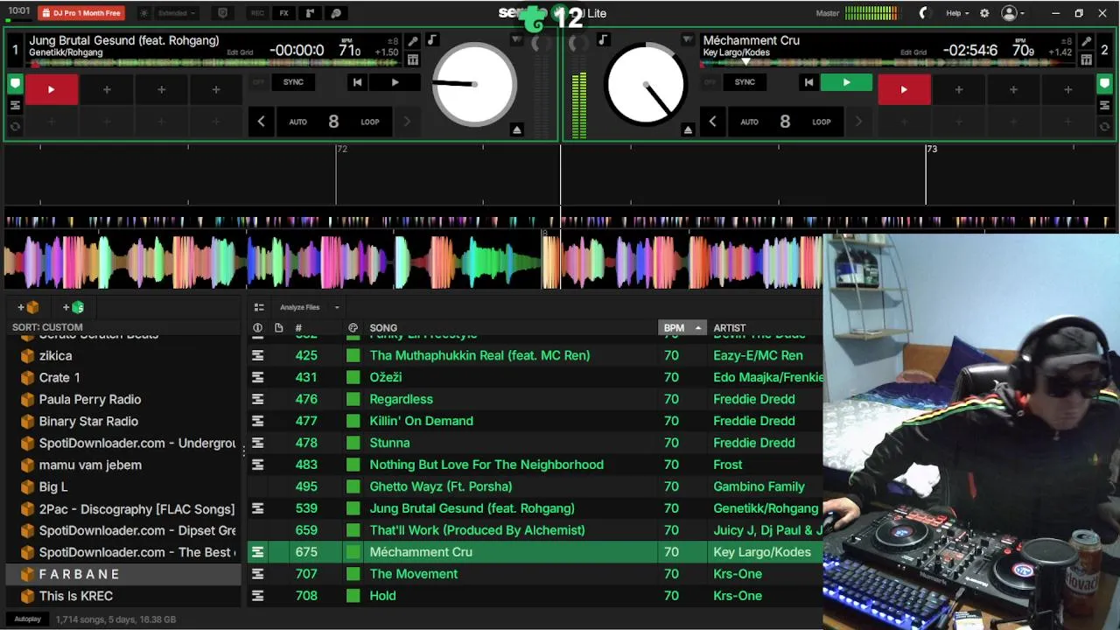Toggle Autoplay at the bottom
The height and width of the screenshot is (630, 1120).
point(27,619)
